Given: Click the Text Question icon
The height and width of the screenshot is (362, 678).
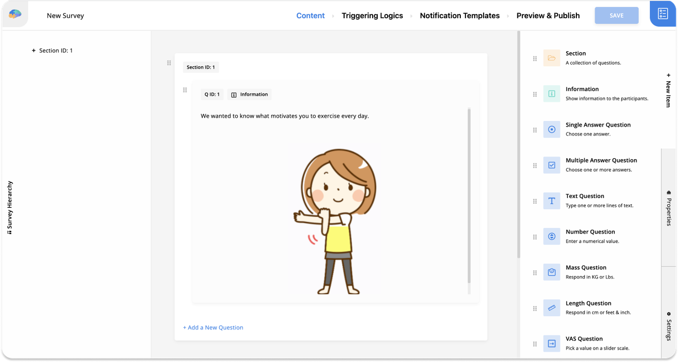Looking at the screenshot, I should [x=552, y=201].
